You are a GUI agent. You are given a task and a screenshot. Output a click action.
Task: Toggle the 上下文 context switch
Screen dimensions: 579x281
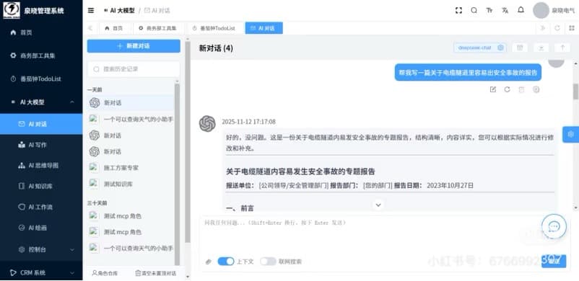[226, 262]
